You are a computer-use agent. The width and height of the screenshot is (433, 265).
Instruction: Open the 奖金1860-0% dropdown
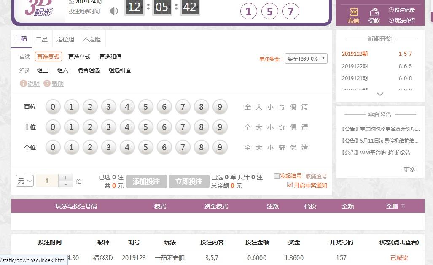306,59
